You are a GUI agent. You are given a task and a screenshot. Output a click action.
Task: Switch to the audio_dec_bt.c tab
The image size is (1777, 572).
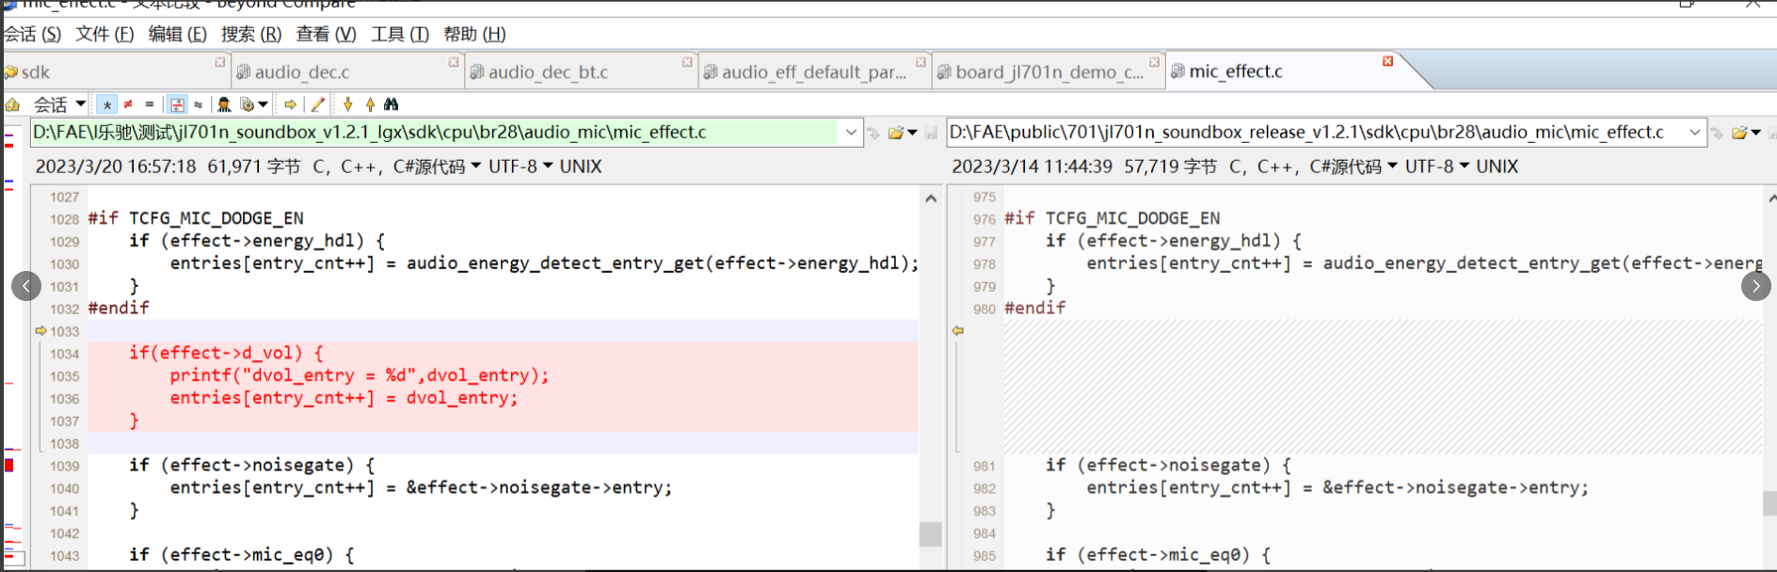coord(582,71)
